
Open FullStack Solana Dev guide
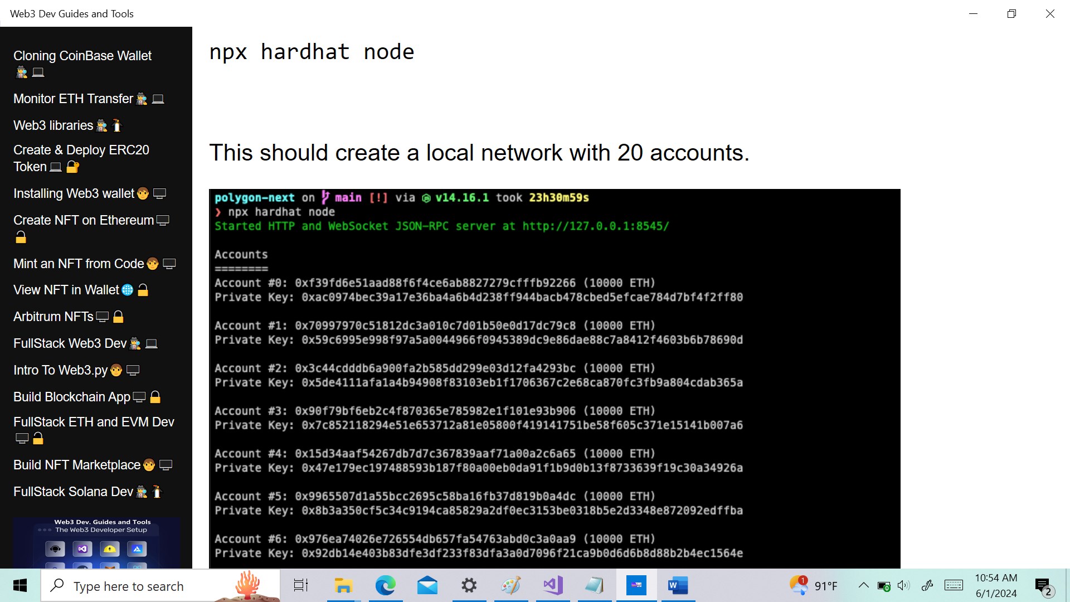[73, 492]
